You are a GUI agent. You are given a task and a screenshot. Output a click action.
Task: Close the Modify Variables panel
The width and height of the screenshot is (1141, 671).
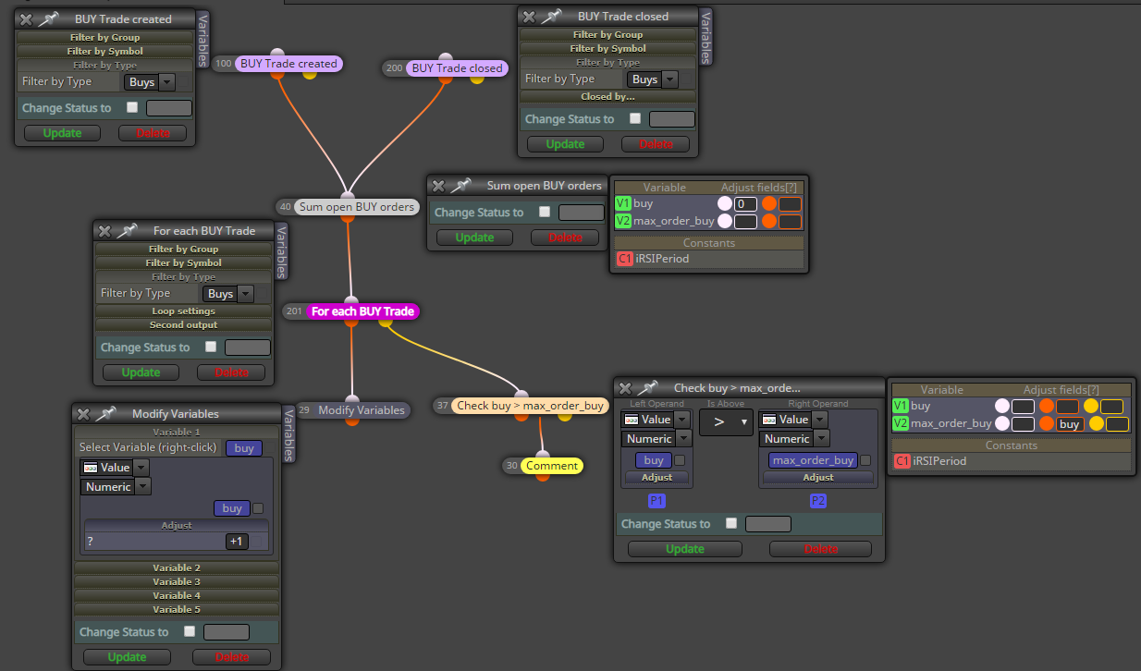[x=83, y=414]
